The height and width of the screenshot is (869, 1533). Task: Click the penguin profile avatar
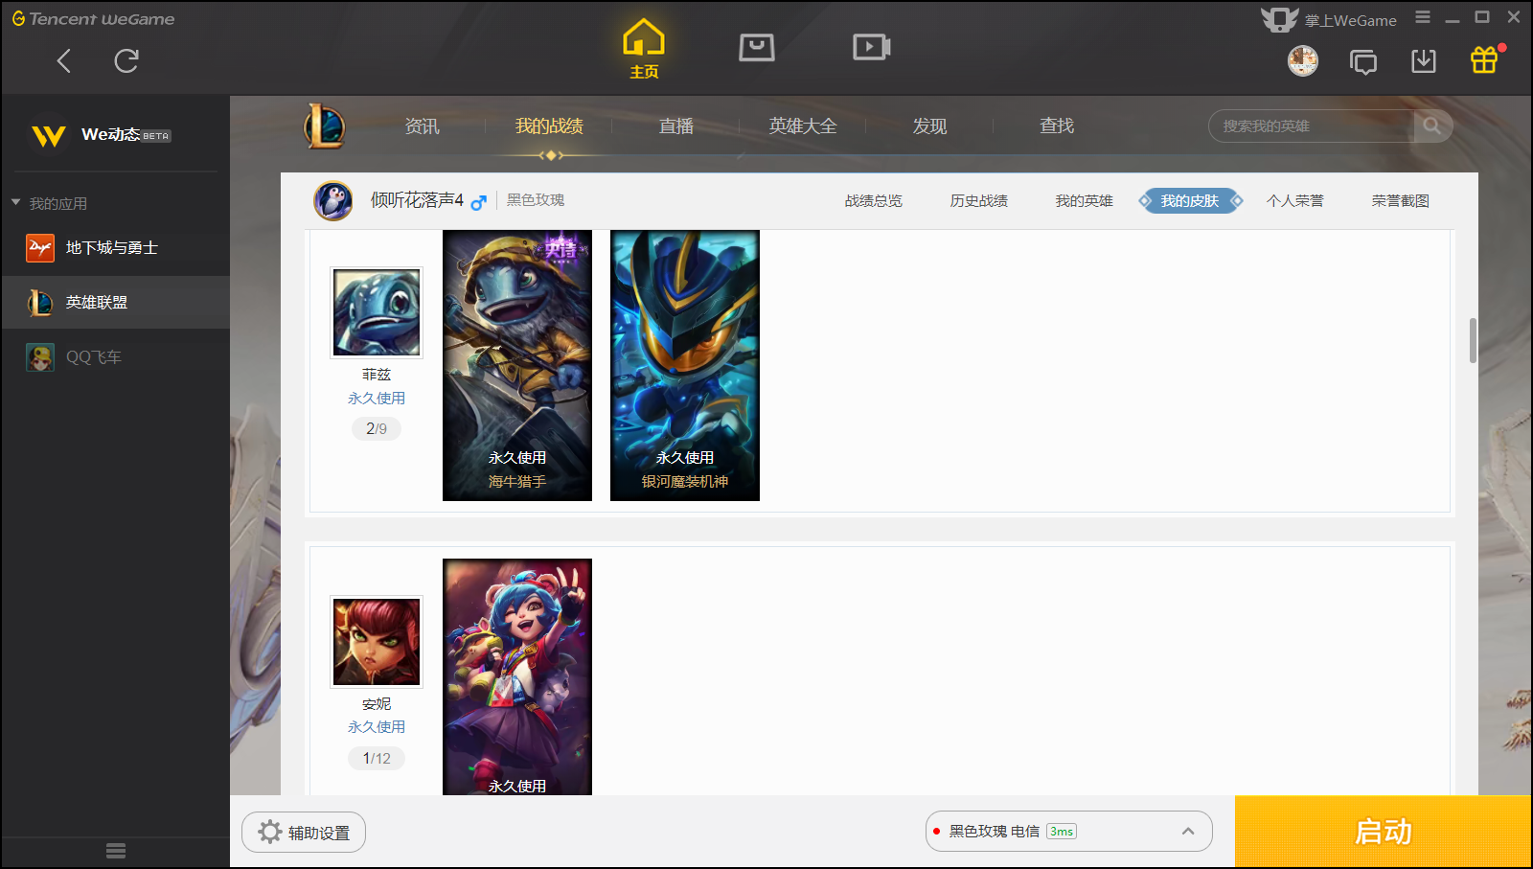tap(333, 201)
